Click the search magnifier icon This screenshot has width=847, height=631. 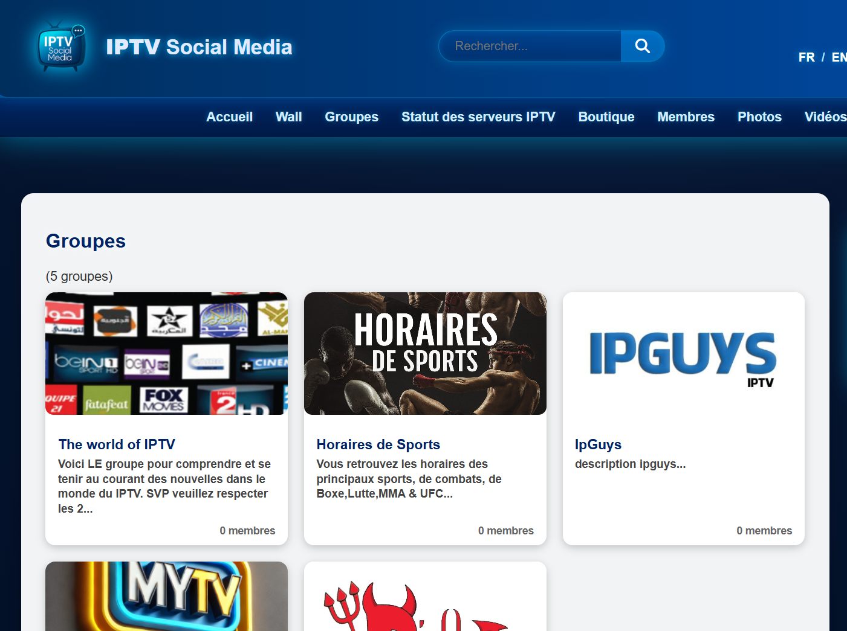point(642,46)
